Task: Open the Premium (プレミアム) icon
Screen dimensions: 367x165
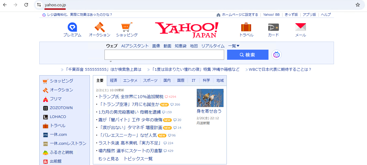Action: pyautogui.click(x=72, y=27)
